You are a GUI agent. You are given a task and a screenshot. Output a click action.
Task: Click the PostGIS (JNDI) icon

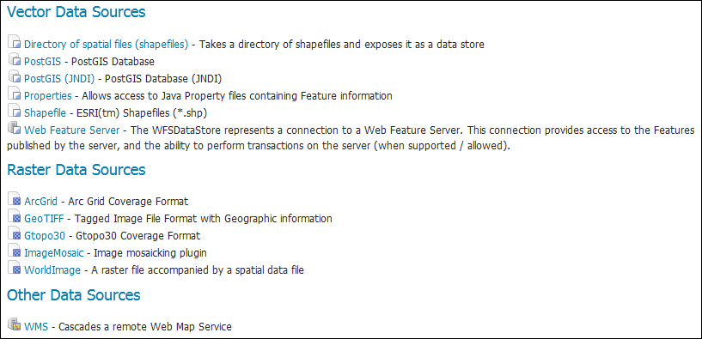15,78
